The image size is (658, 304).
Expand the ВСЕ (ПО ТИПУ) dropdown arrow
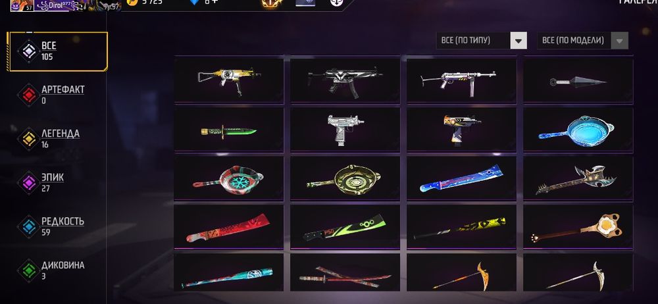[x=519, y=41]
